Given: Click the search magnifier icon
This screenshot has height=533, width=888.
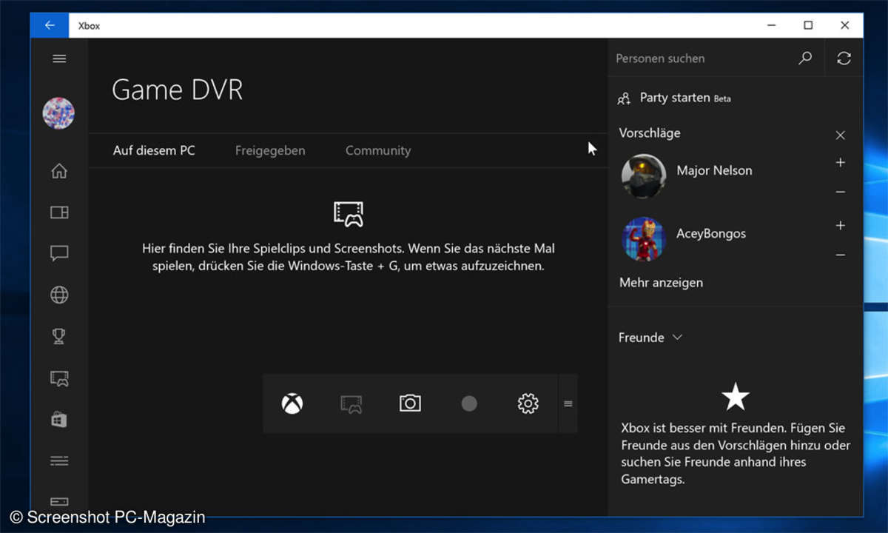Looking at the screenshot, I should click(805, 58).
